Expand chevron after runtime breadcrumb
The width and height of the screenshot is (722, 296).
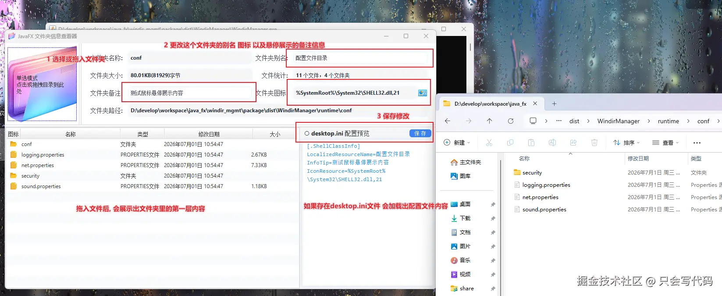[688, 121]
